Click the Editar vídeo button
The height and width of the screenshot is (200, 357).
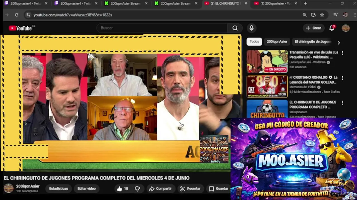[86, 189]
